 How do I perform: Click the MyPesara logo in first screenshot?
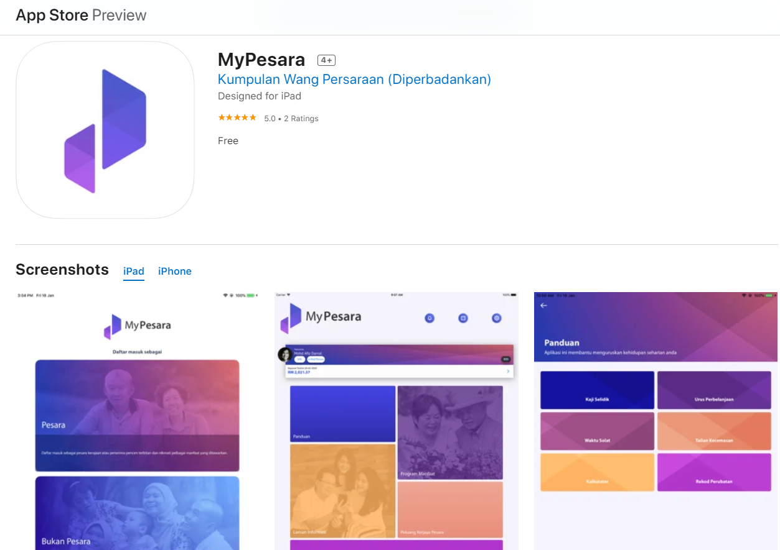[137, 326]
